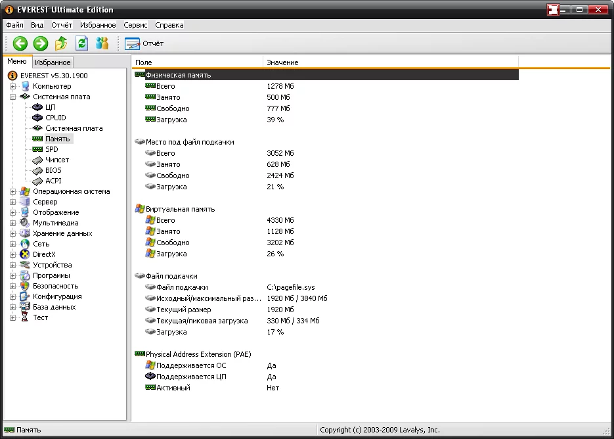Viewport: 614px width, 439px height.
Task: Click the 1278 Мб value
Action: pos(280,86)
